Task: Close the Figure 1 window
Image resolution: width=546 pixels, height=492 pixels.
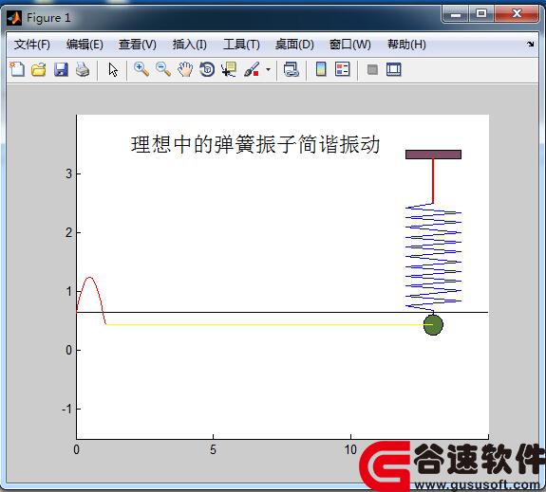Action: 517,14
